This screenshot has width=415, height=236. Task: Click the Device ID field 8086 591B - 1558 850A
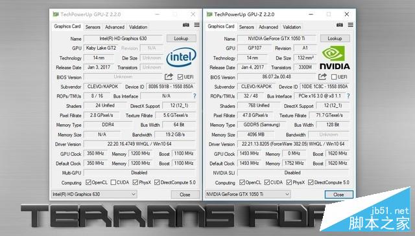pyautogui.click(x=171, y=87)
